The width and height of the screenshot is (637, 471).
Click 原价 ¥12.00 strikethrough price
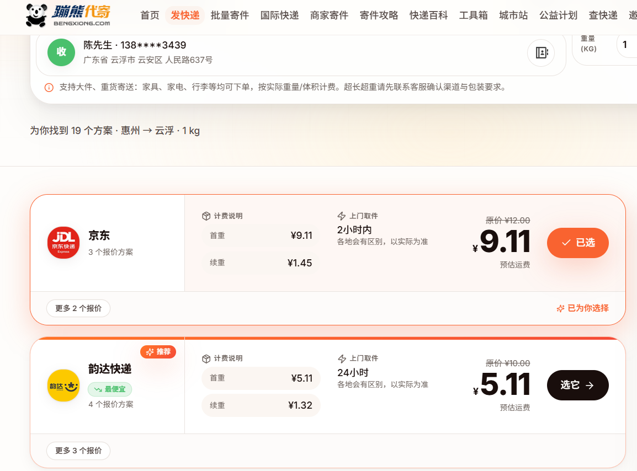(508, 221)
